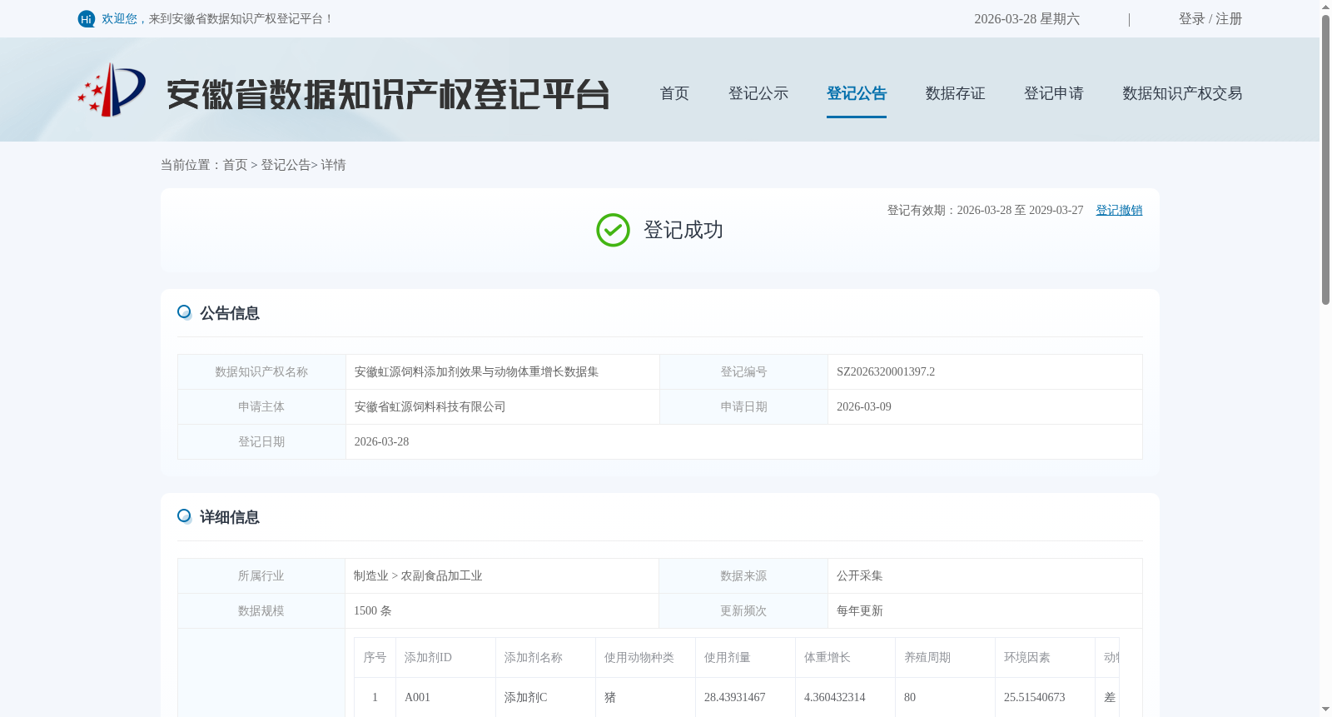Click the 登记编号 field label
This screenshot has height=717, width=1332.
pyautogui.click(x=743, y=371)
